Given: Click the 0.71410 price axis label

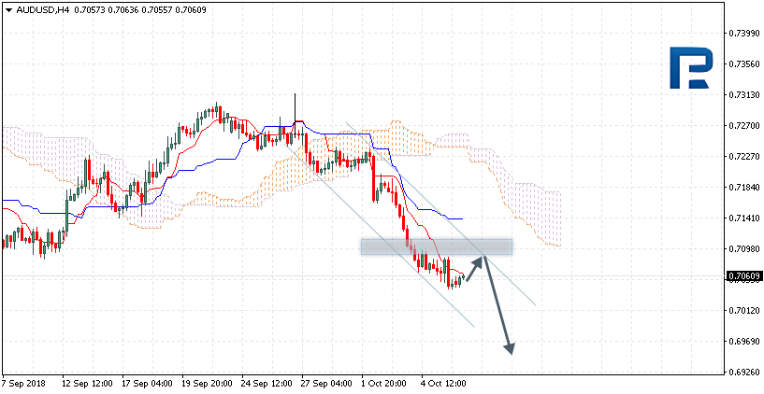Looking at the screenshot, I should tap(744, 218).
